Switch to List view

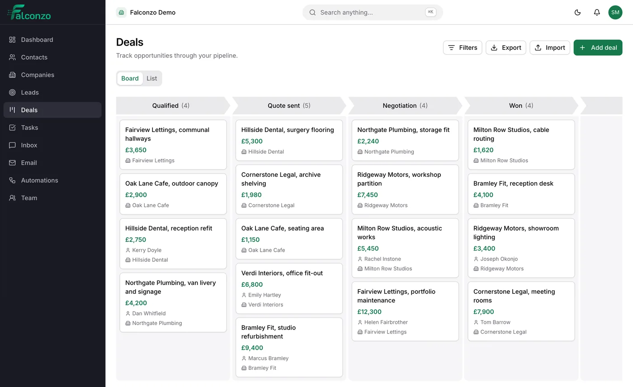tap(152, 78)
